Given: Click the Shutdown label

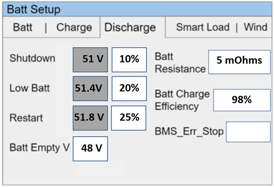Looking at the screenshot, I should [x=32, y=58].
